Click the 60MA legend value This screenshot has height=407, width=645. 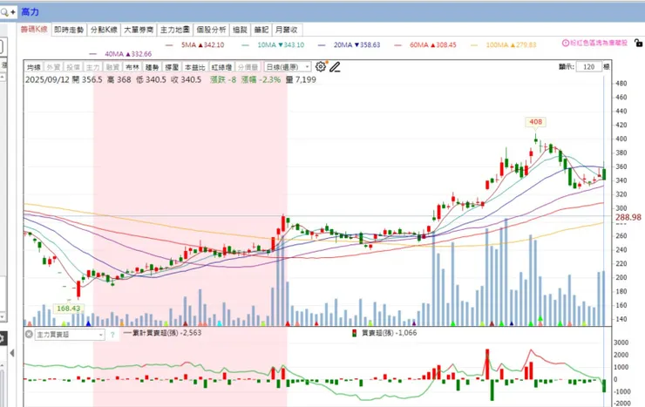[x=433, y=44]
